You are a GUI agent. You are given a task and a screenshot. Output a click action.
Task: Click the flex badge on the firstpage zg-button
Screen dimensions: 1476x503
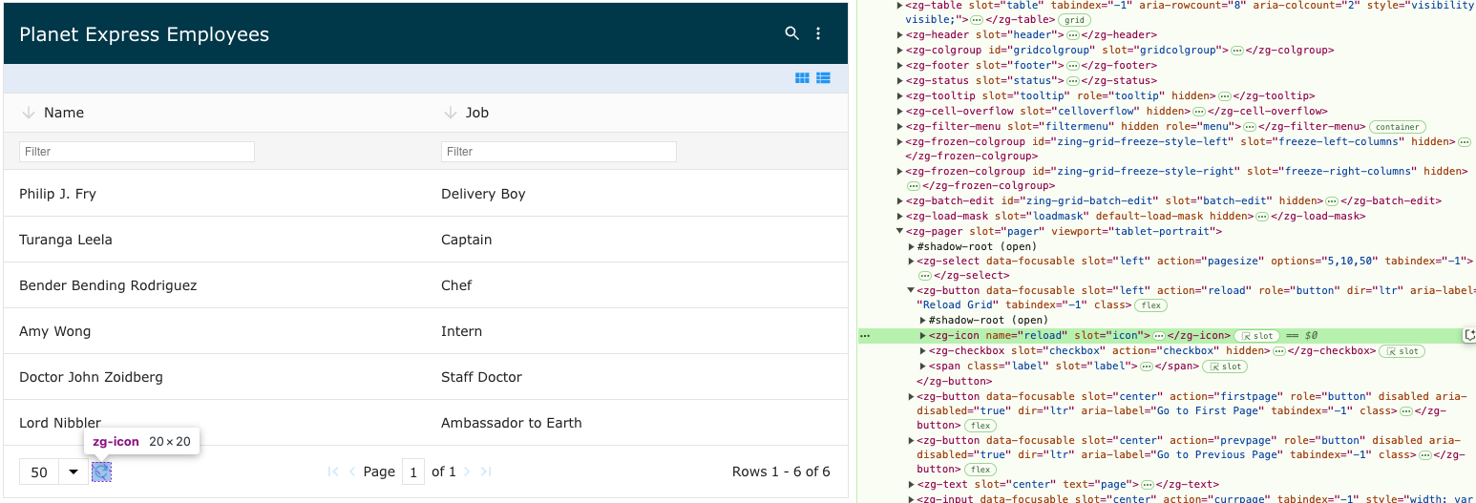(x=979, y=426)
